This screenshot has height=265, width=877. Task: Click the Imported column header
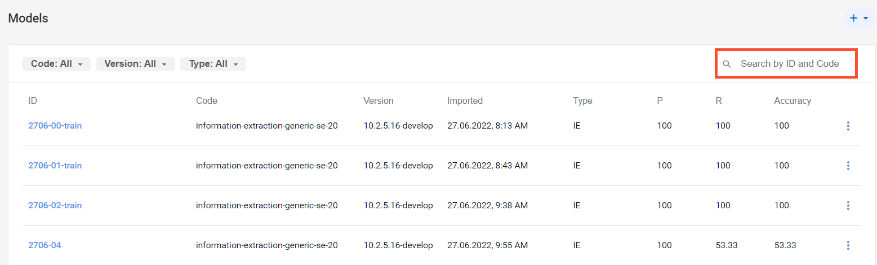click(x=465, y=101)
